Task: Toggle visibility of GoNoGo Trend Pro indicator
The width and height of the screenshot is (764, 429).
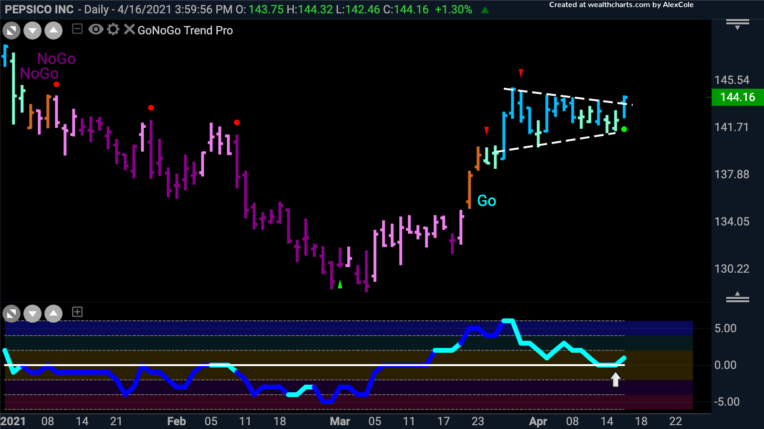Action: click(x=95, y=30)
